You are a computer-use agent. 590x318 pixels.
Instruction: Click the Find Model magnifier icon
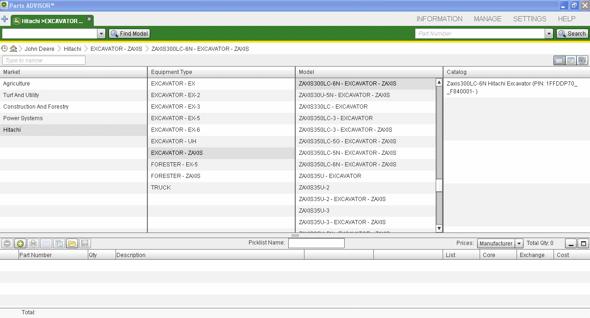(114, 33)
